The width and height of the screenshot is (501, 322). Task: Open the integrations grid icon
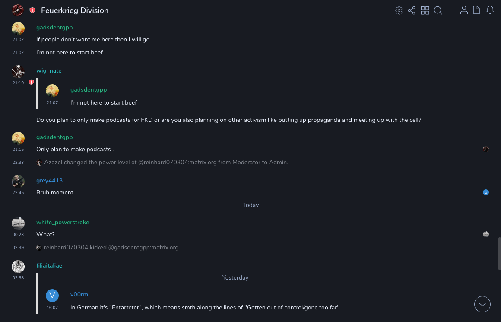pyautogui.click(x=425, y=10)
